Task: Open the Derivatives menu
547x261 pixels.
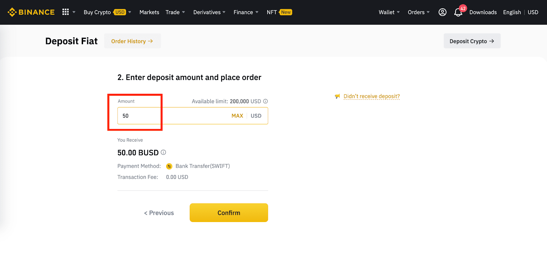Action: click(x=209, y=12)
